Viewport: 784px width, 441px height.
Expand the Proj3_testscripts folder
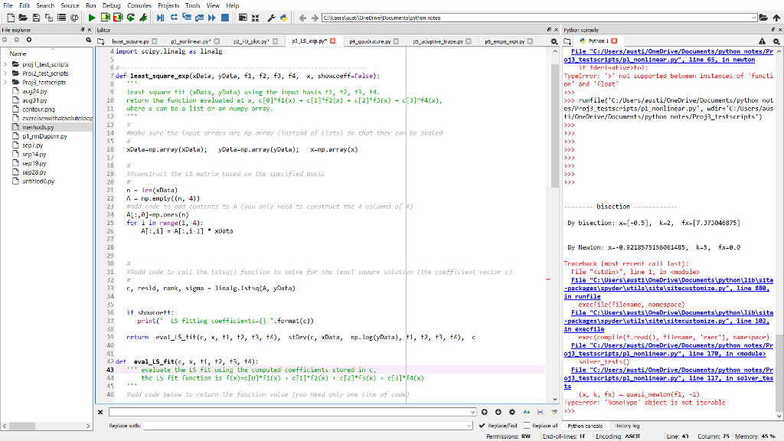coord(6,82)
